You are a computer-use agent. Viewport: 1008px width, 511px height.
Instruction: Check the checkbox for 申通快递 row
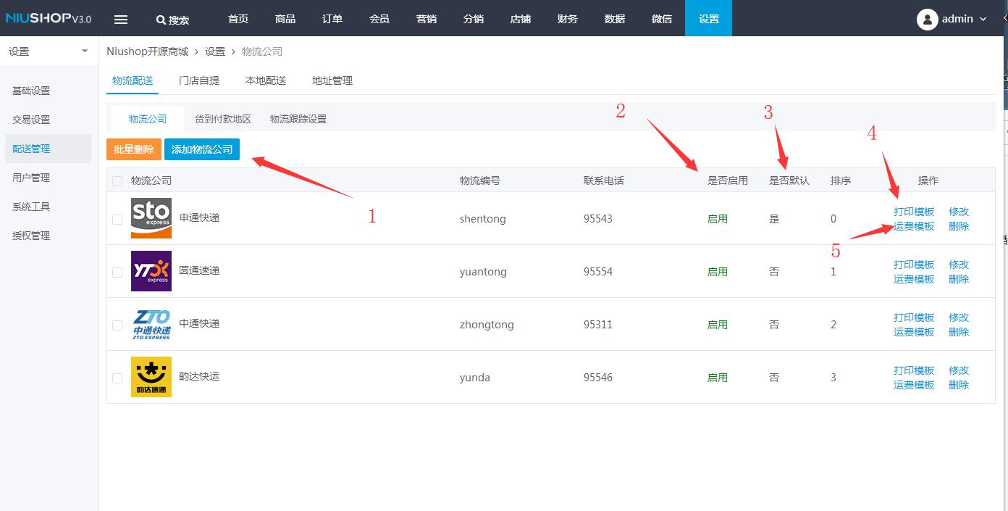tap(117, 217)
